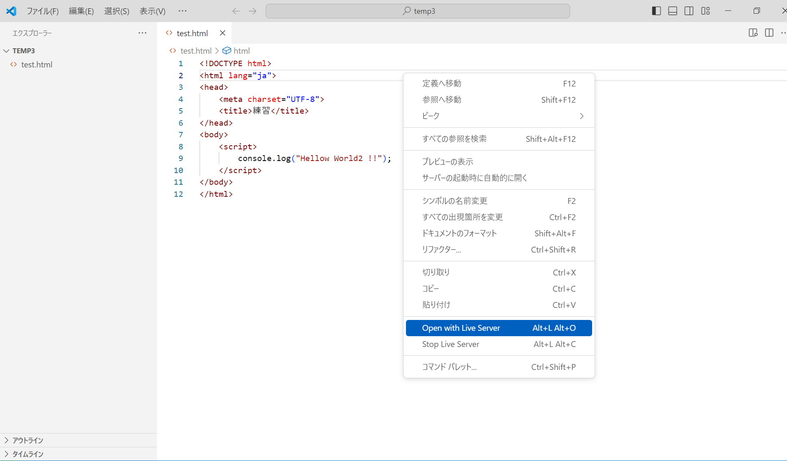Open explorer views and more actions ellipsis
787x461 pixels.
click(x=142, y=33)
